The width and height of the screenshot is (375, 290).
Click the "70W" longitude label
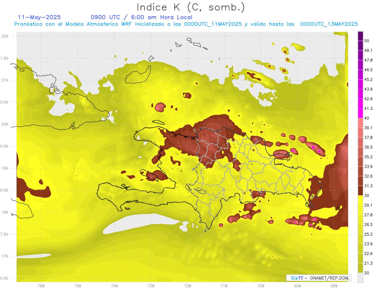point(261,286)
